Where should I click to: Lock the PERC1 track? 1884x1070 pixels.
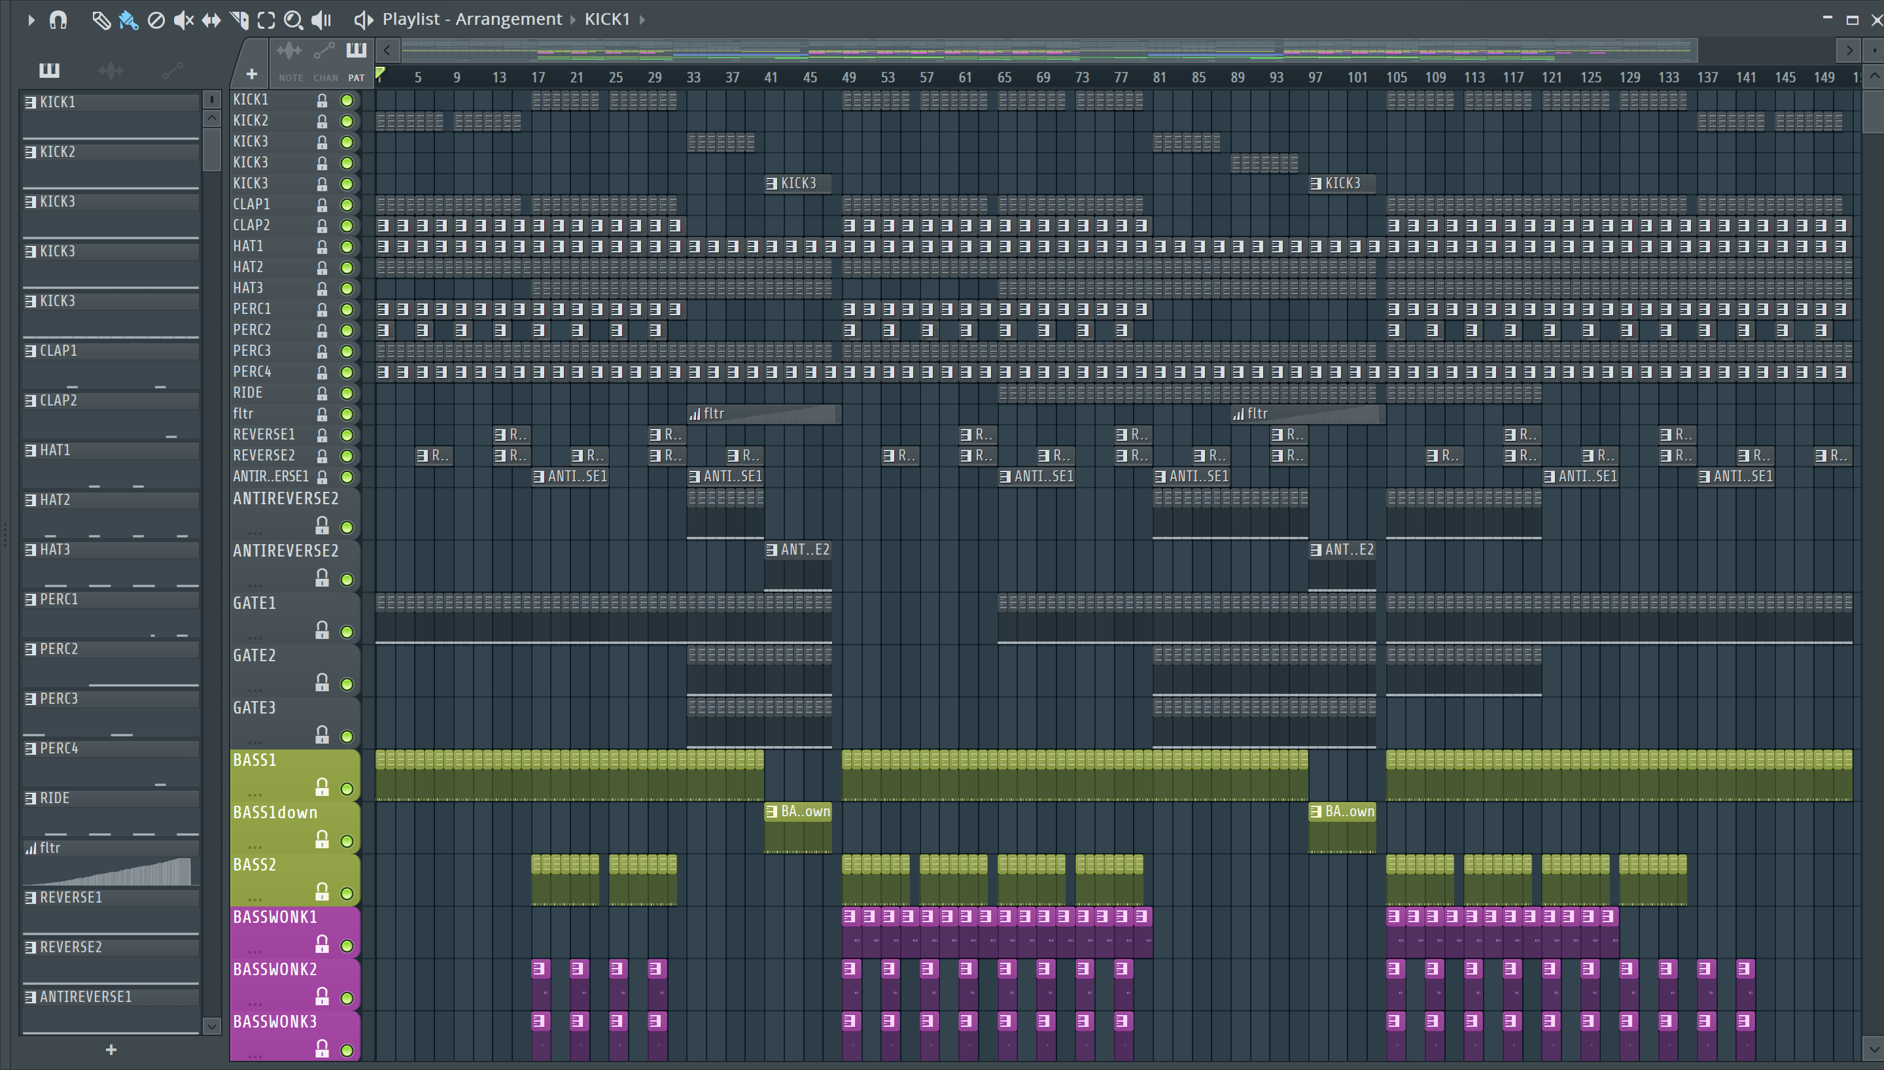click(x=322, y=309)
